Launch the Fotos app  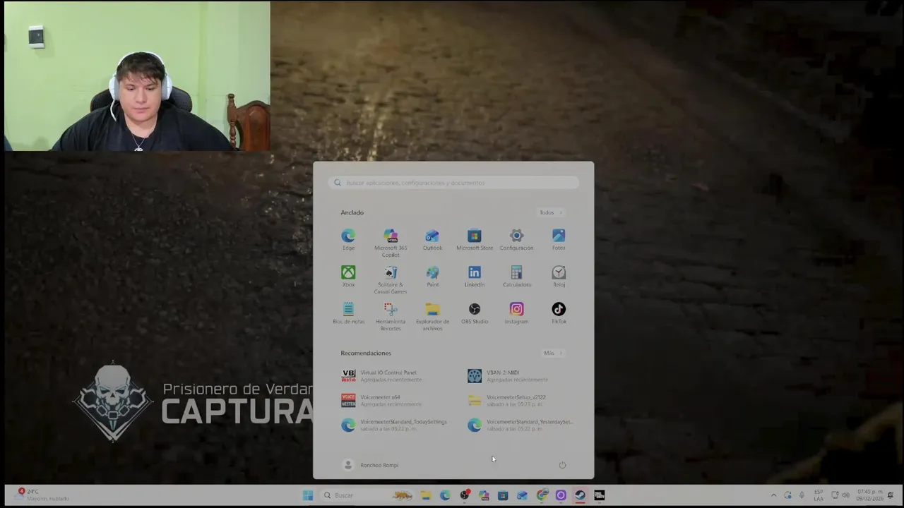(x=559, y=240)
